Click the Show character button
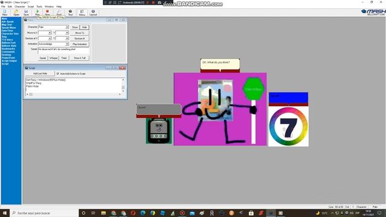The width and height of the screenshot is (386, 217). click(75, 27)
